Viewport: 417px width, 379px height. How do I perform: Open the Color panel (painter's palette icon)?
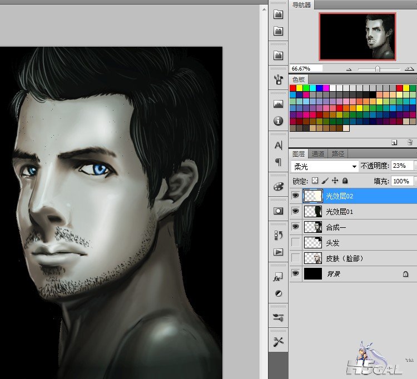[x=278, y=186]
